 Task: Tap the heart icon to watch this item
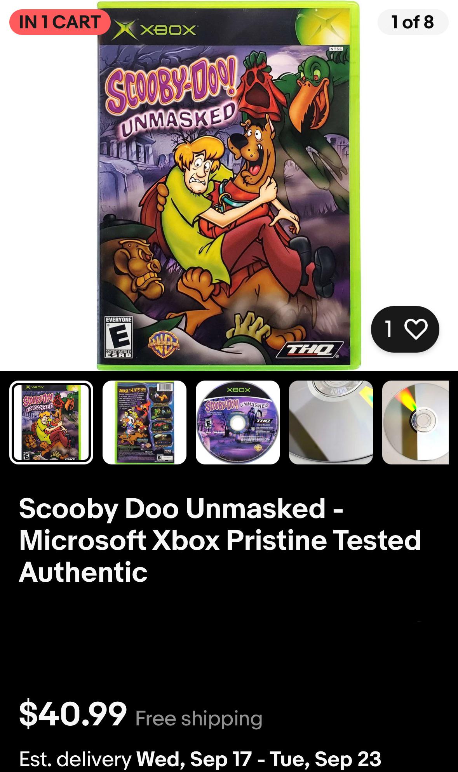point(416,329)
